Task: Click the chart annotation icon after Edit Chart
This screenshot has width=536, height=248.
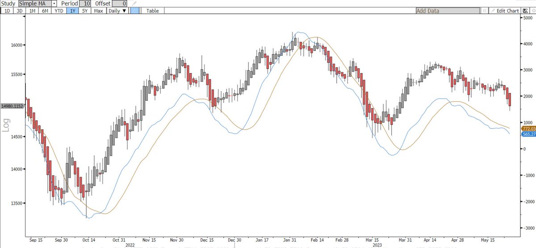Action: [x=524, y=11]
